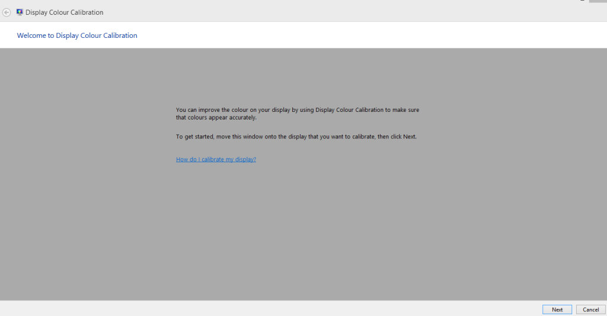Open the 'How do I calibrate my display?' link
Screen dimensions: 607x316
[x=216, y=159]
